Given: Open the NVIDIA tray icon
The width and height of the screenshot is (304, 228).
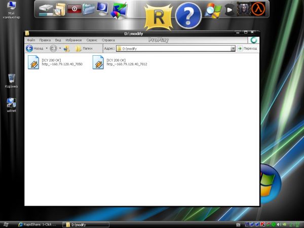Looking at the screenshot, I should click(284, 224).
